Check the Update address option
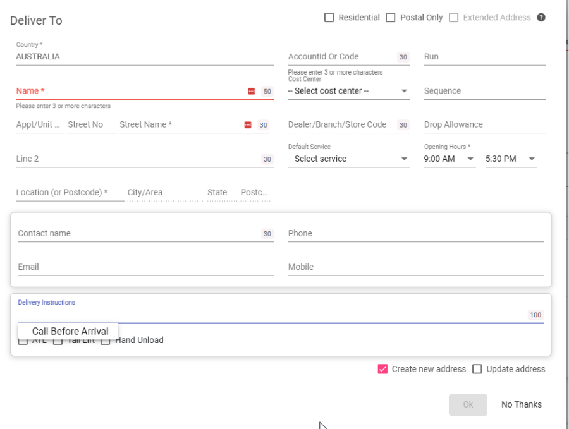The width and height of the screenshot is (569, 429). click(x=477, y=369)
